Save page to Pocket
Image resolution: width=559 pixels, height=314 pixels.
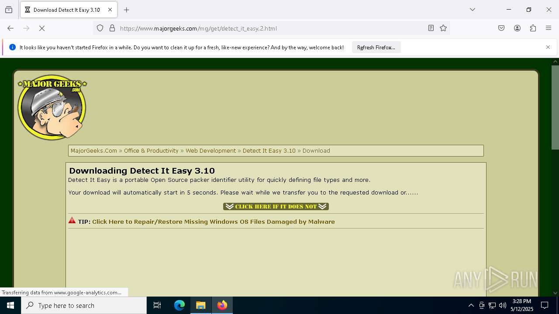pyautogui.click(x=501, y=28)
